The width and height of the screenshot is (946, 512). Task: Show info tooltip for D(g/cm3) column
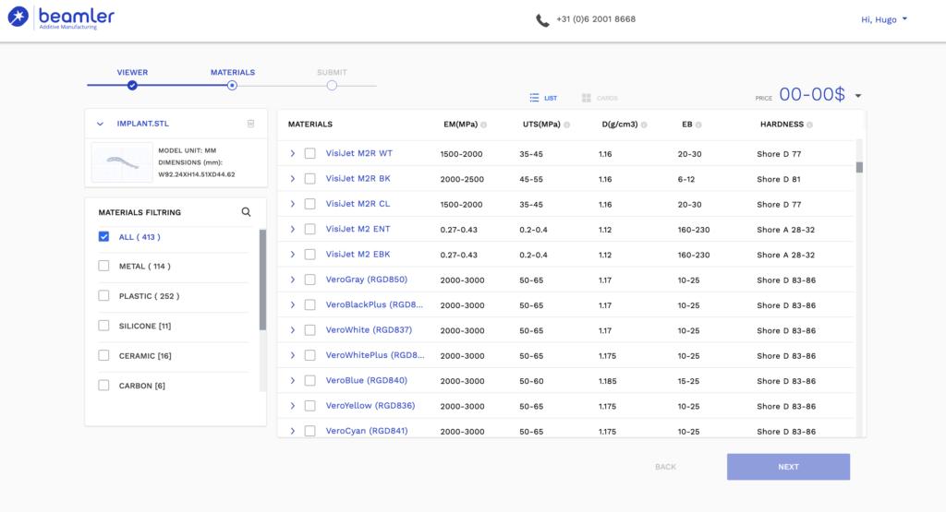pyautogui.click(x=644, y=125)
